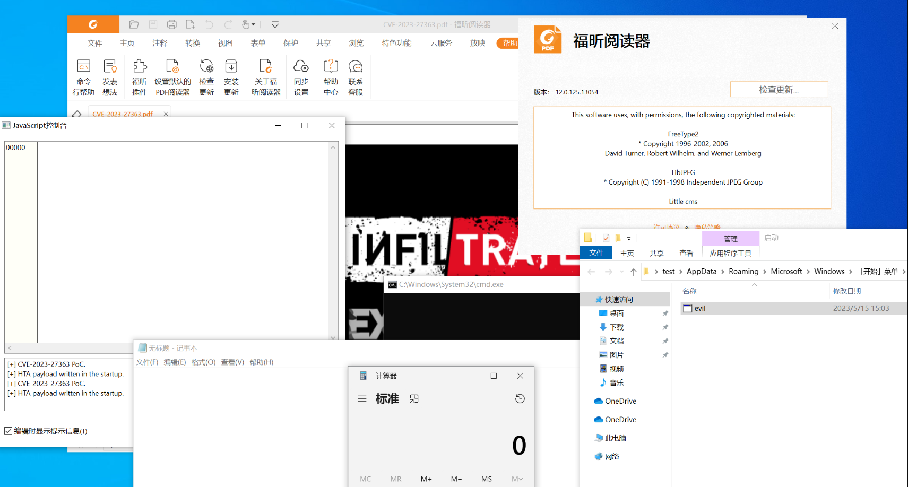The height and width of the screenshot is (487, 908).
Task: Click Contact Support (联系客服) icon
Action: point(356,77)
